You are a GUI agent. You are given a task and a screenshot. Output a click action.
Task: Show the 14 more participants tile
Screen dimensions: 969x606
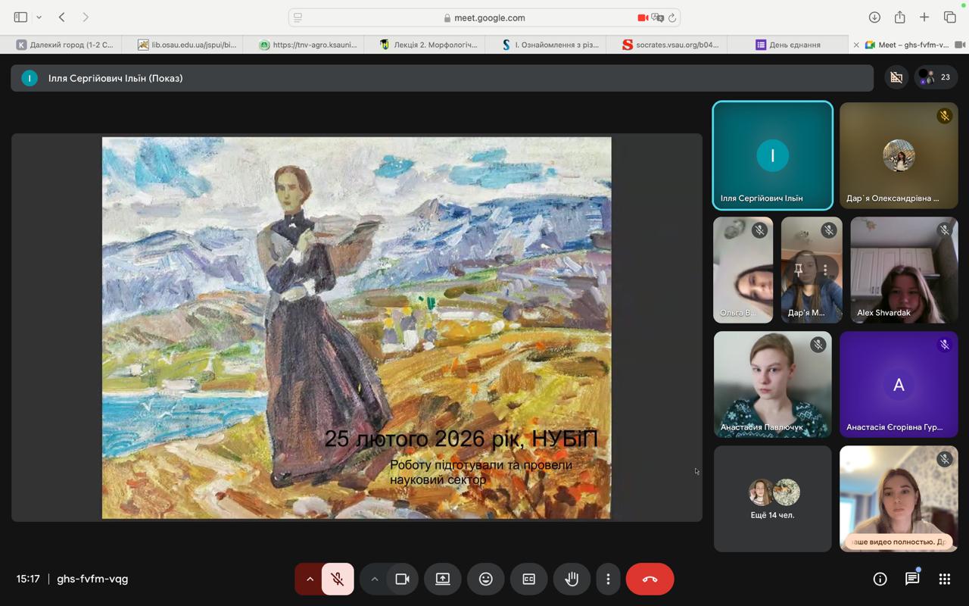tap(773, 498)
